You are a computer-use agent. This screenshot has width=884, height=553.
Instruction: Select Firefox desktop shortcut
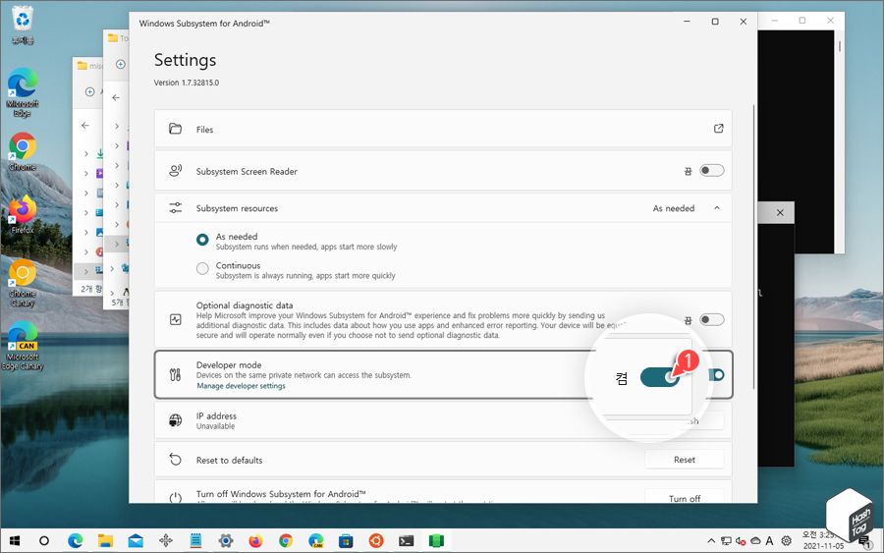click(23, 215)
